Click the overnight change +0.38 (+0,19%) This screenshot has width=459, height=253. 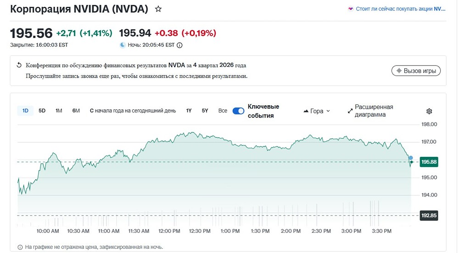tap(185, 33)
